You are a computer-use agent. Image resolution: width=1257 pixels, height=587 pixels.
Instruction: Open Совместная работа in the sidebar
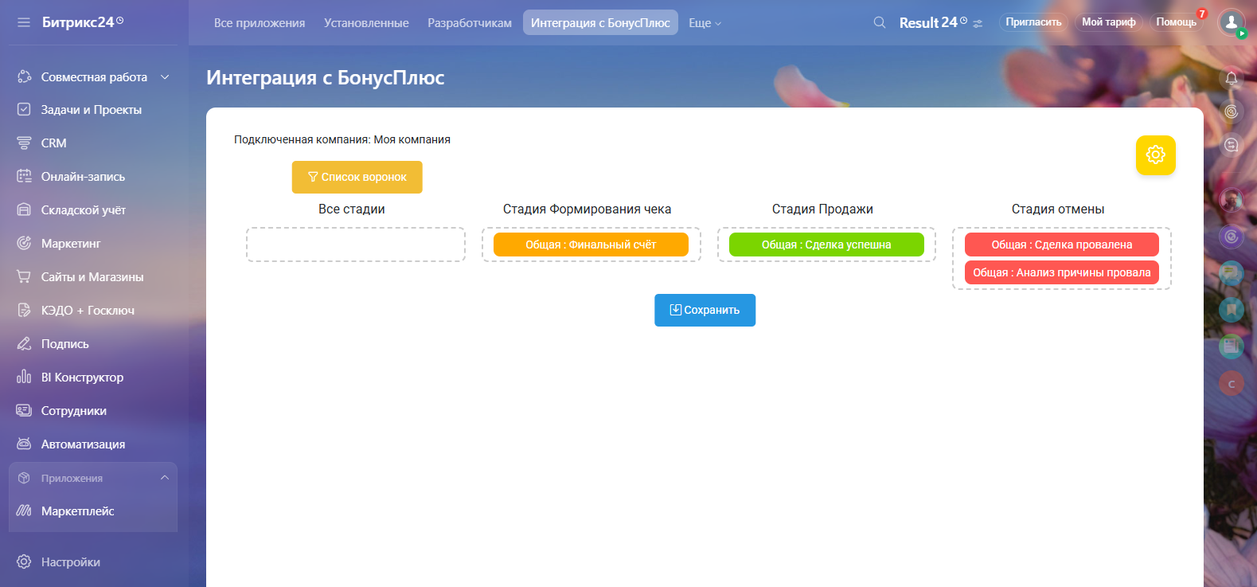click(x=94, y=77)
